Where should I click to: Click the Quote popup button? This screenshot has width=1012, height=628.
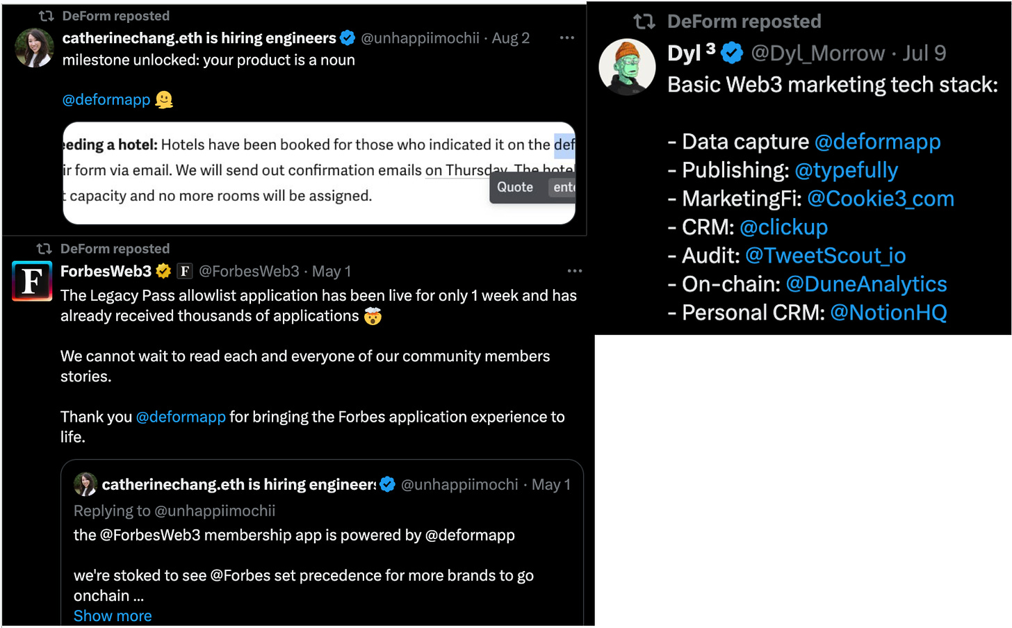point(515,187)
